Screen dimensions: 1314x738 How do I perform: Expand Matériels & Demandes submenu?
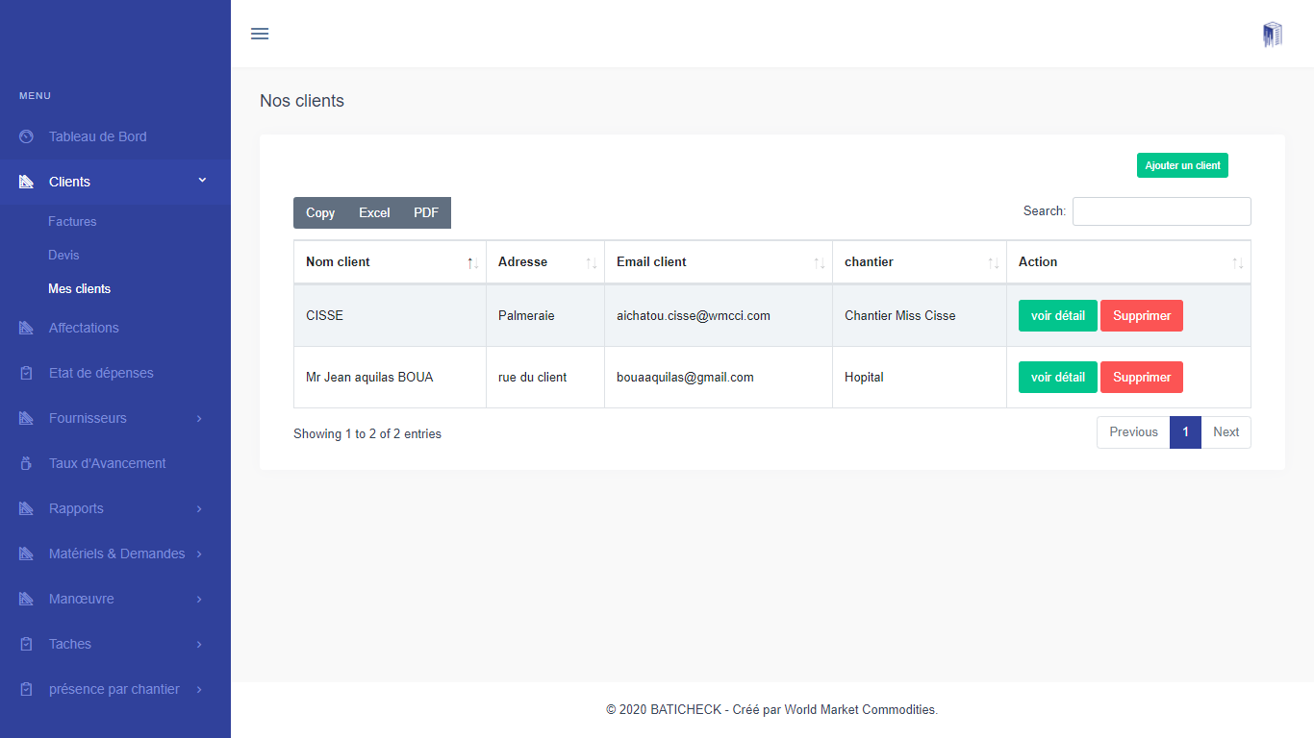pyautogui.click(x=199, y=553)
